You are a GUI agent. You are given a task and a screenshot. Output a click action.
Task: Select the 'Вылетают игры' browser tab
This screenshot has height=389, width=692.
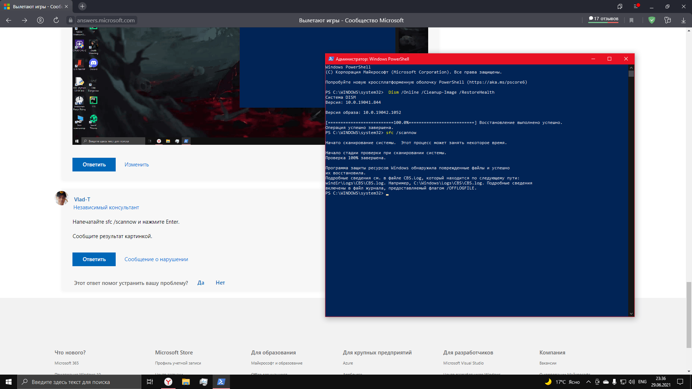coord(36,6)
